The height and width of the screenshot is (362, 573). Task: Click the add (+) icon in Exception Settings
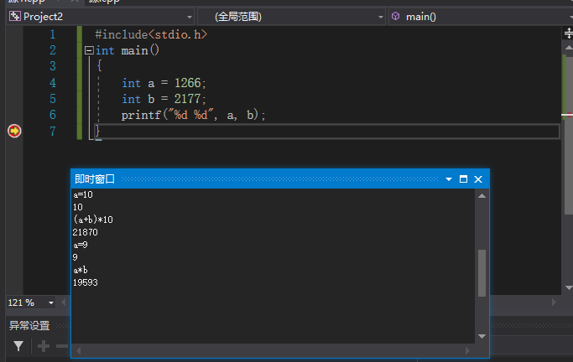click(x=44, y=346)
